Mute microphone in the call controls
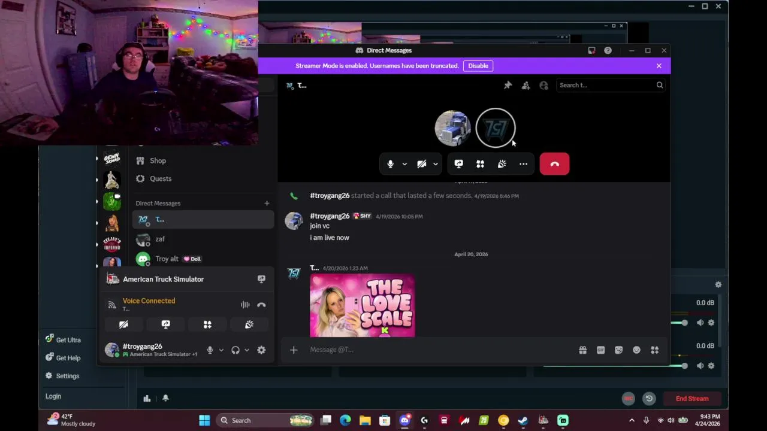This screenshot has width=767, height=431. tap(390, 164)
